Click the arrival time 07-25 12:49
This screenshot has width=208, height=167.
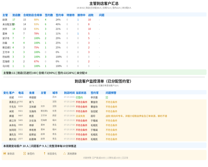(69, 102)
